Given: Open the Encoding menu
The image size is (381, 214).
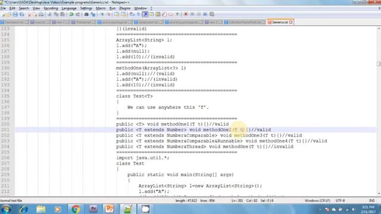Looking at the screenshot, I should [51, 8].
